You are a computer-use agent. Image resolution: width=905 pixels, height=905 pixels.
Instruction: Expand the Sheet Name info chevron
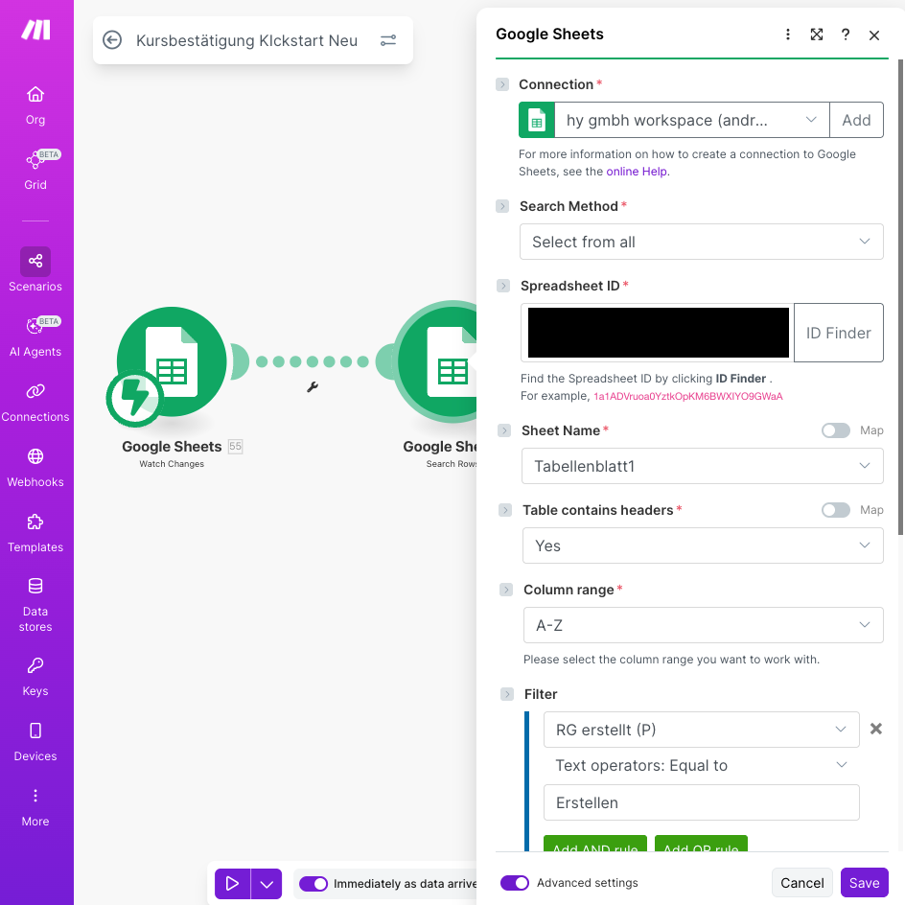[x=504, y=430]
